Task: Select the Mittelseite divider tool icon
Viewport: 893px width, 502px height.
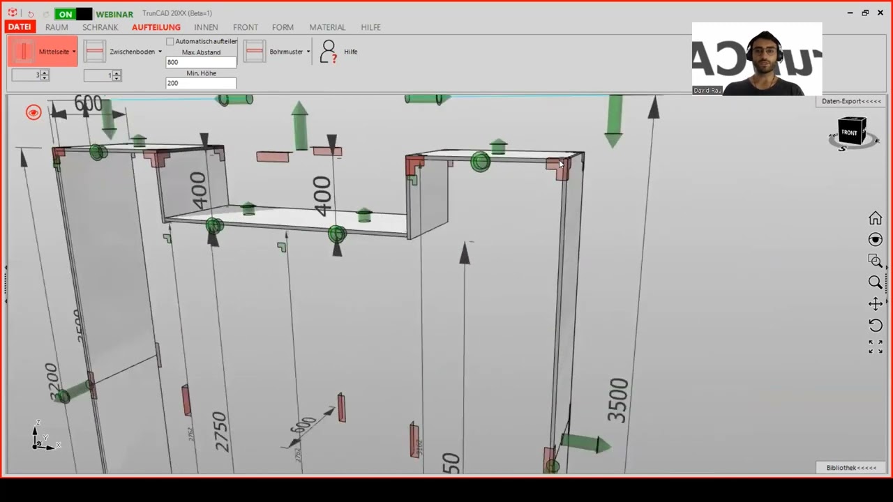Action: (24, 52)
